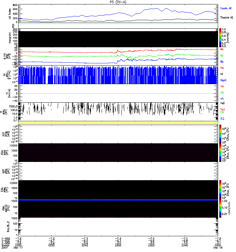
Task: Click the 2200 time tick label
Action: pos(18,246)
